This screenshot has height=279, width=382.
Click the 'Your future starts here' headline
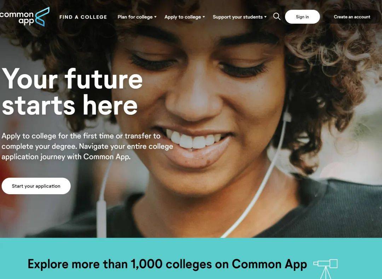click(72, 91)
